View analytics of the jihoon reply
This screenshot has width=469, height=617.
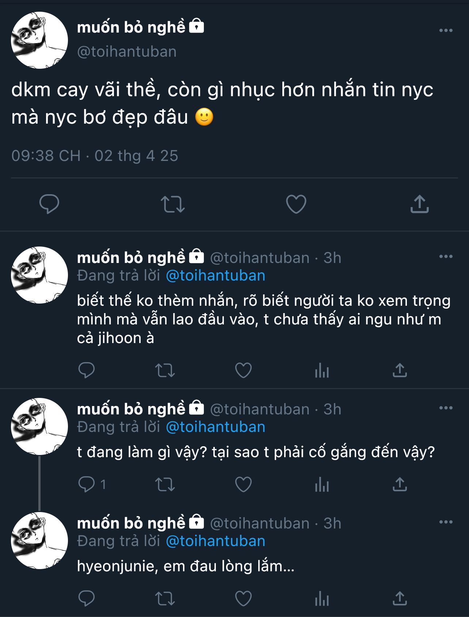click(x=322, y=370)
